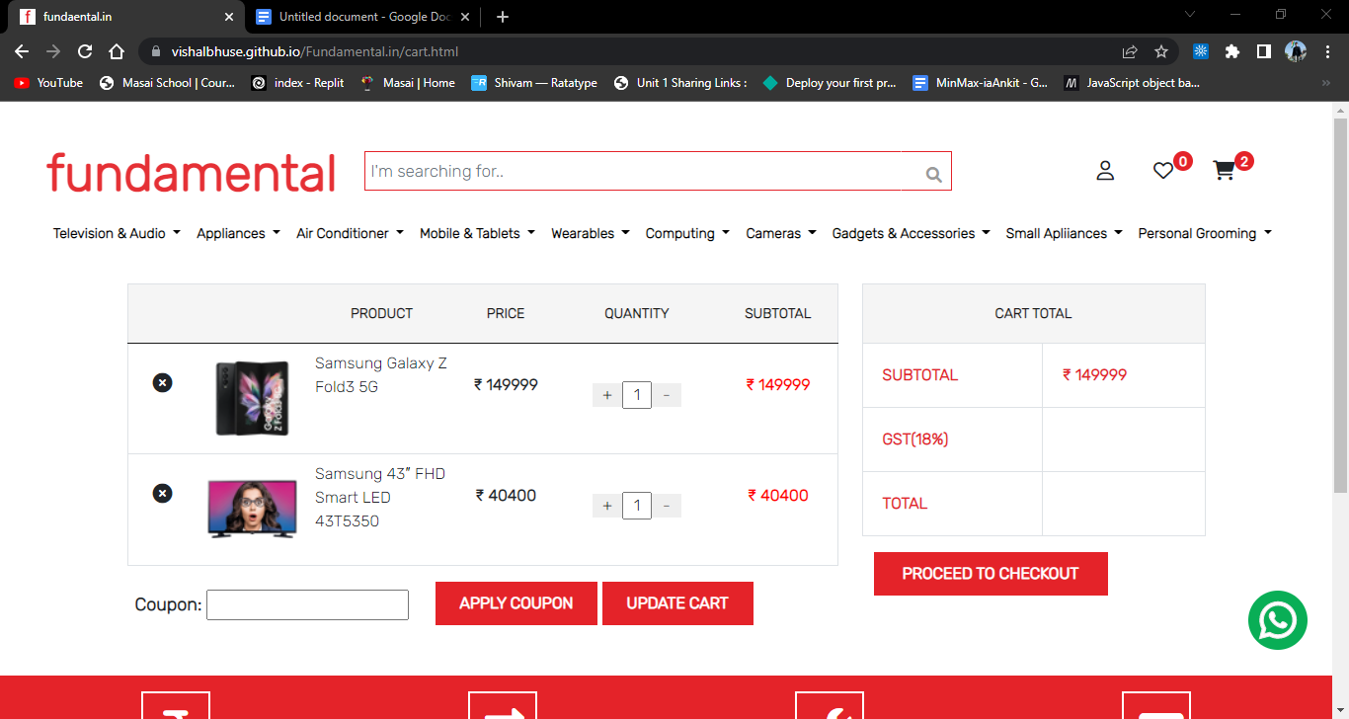Screen dimensions: 1349x719
Task: Open WhatsApp chat floating button
Action: 1278,620
